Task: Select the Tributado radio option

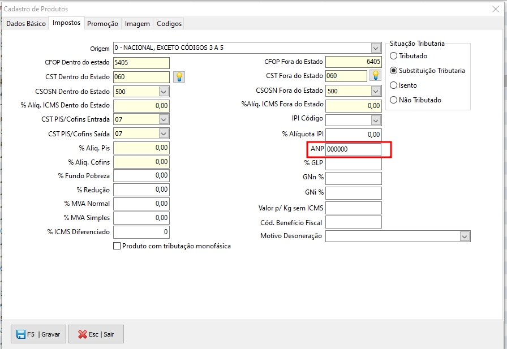Action: point(394,56)
